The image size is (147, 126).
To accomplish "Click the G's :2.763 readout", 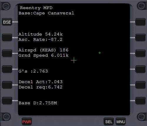I will point(33,71).
